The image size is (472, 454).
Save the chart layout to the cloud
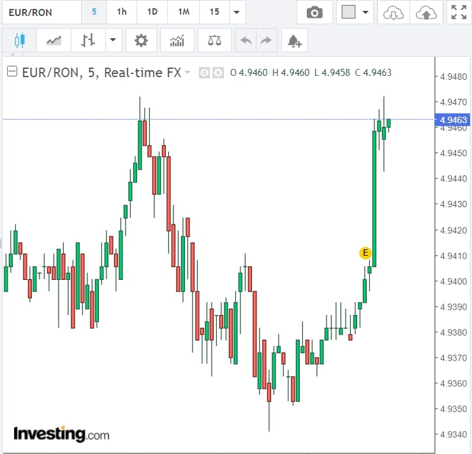(425, 12)
